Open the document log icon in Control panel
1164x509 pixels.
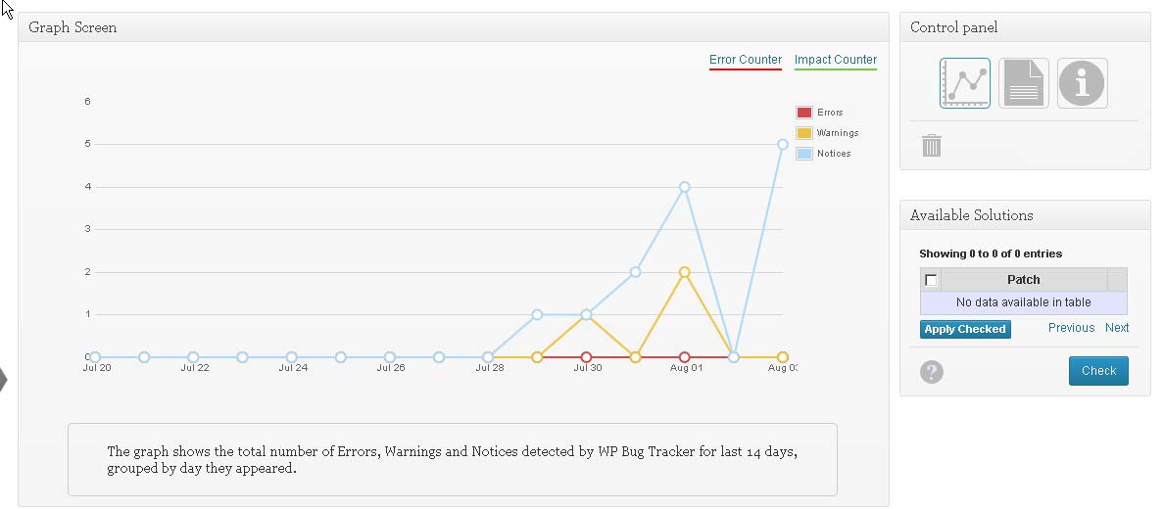1023,83
